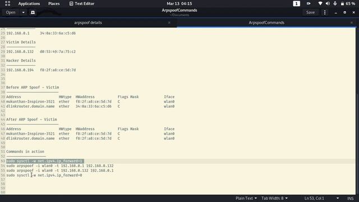Expand the recent files arrow next to Open
Screen dimensions: 359x202
[x=24, y=12]
